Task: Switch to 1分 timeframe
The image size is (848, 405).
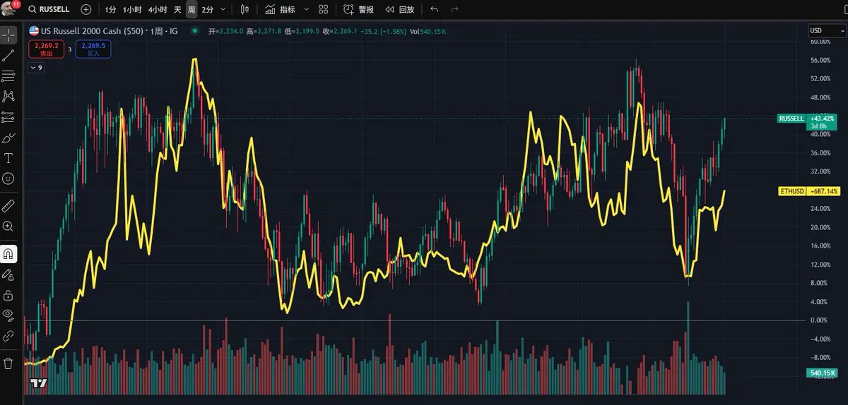Action: (x=110, y=10)
